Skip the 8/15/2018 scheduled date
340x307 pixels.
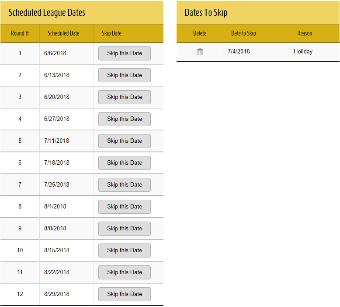click(x=125, y=251)
